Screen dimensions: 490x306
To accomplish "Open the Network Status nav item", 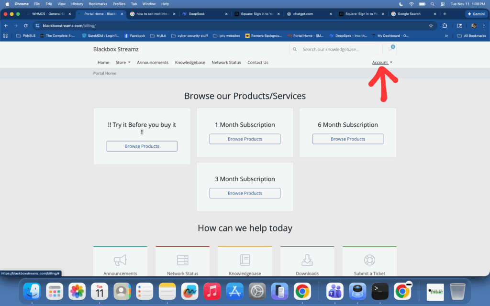I will pos(226,63).
